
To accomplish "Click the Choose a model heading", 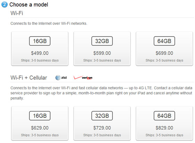I will pos(29,5).
